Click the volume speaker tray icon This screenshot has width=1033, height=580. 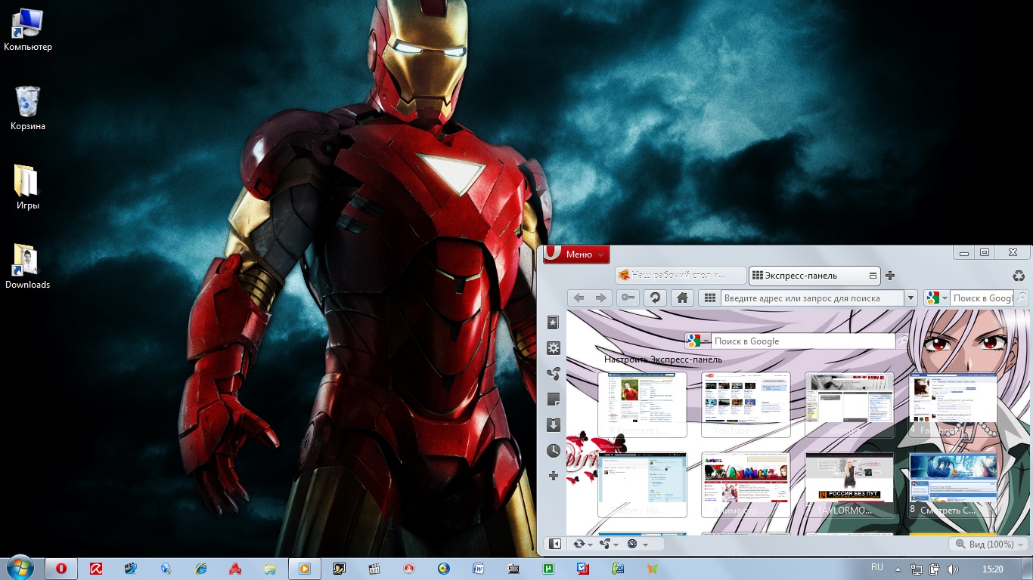point(952,569)
